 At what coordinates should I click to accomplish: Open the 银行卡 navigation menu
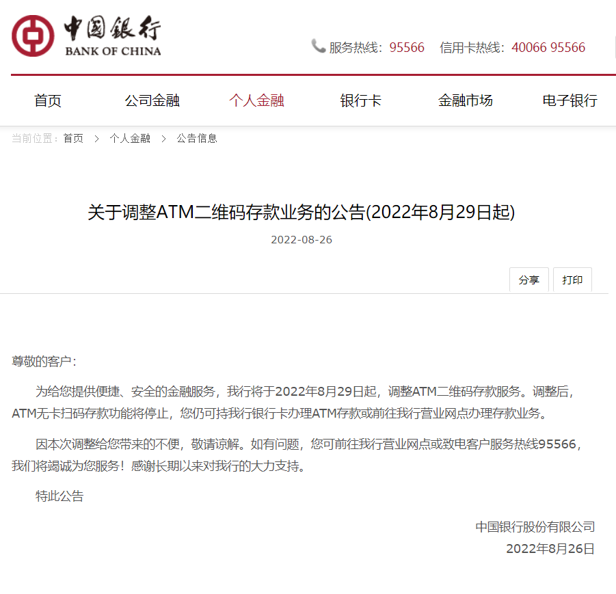point(360,100)
